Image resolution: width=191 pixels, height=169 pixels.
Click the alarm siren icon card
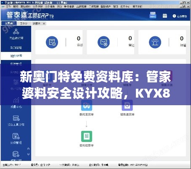pyautogui.click(x=155, y=42)
